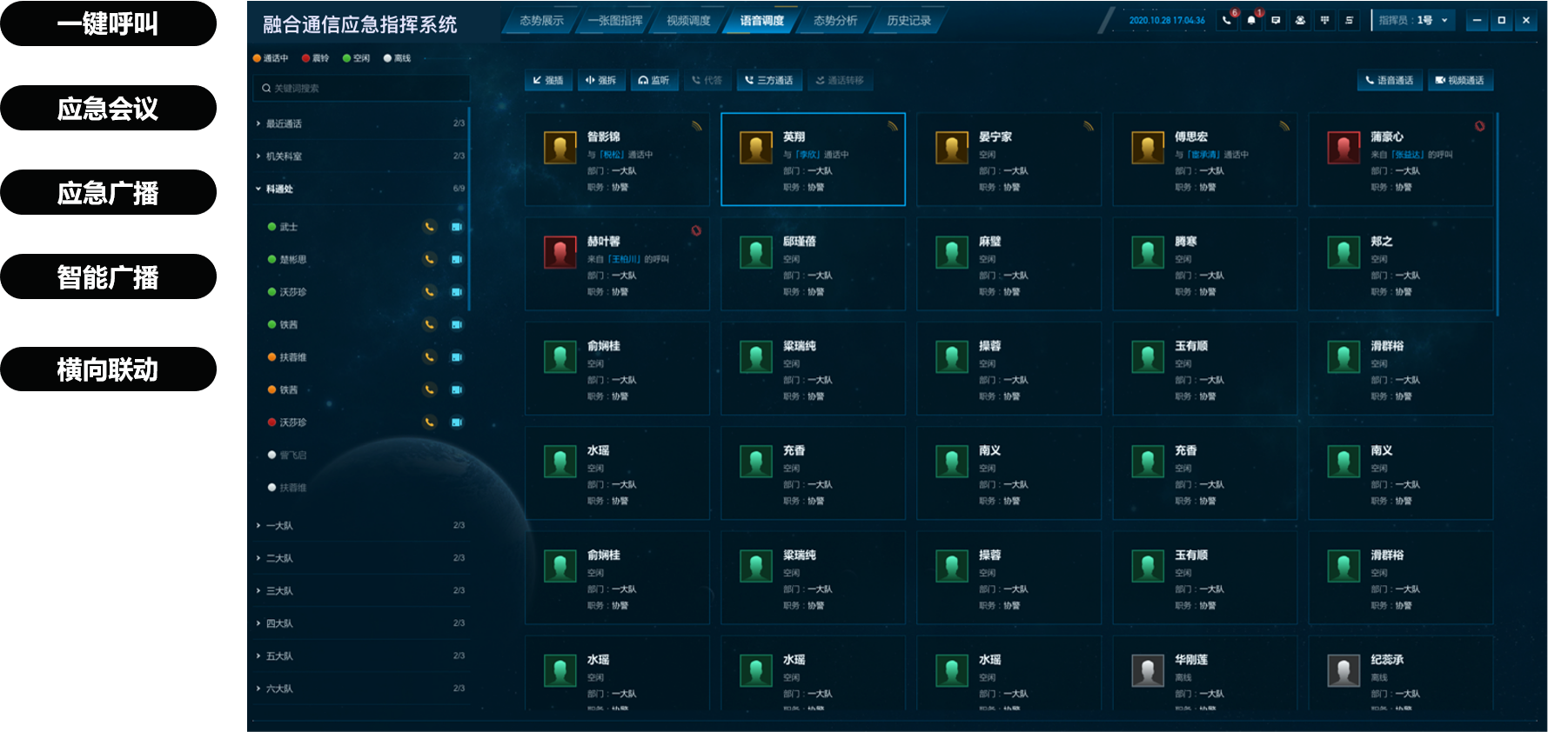1548x732 pixels.
Task: Switch to the 视频调度 tab
Action: pyautogui.click(x=688, y=20)
